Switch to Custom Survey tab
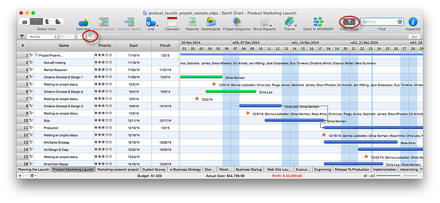Image resolution: width=440 pixels, height=203 pixels. tap(153, 169)
